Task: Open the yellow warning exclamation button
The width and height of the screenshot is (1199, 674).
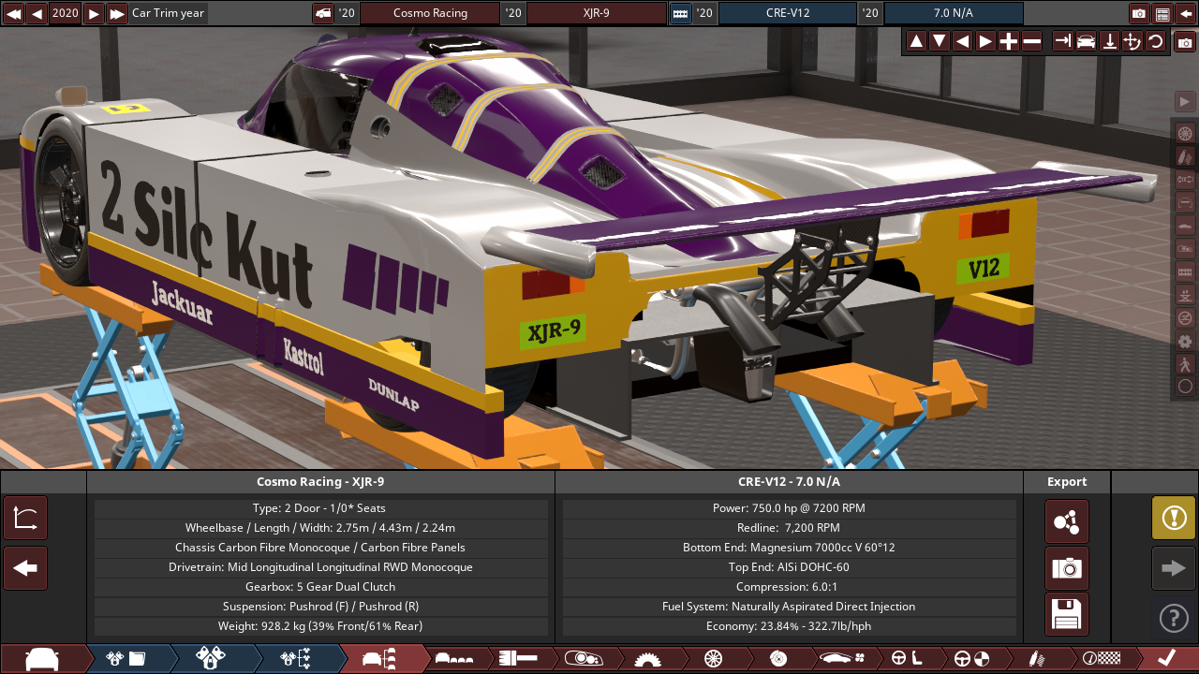Action: pyautogui.click(x=1174, y=518)
